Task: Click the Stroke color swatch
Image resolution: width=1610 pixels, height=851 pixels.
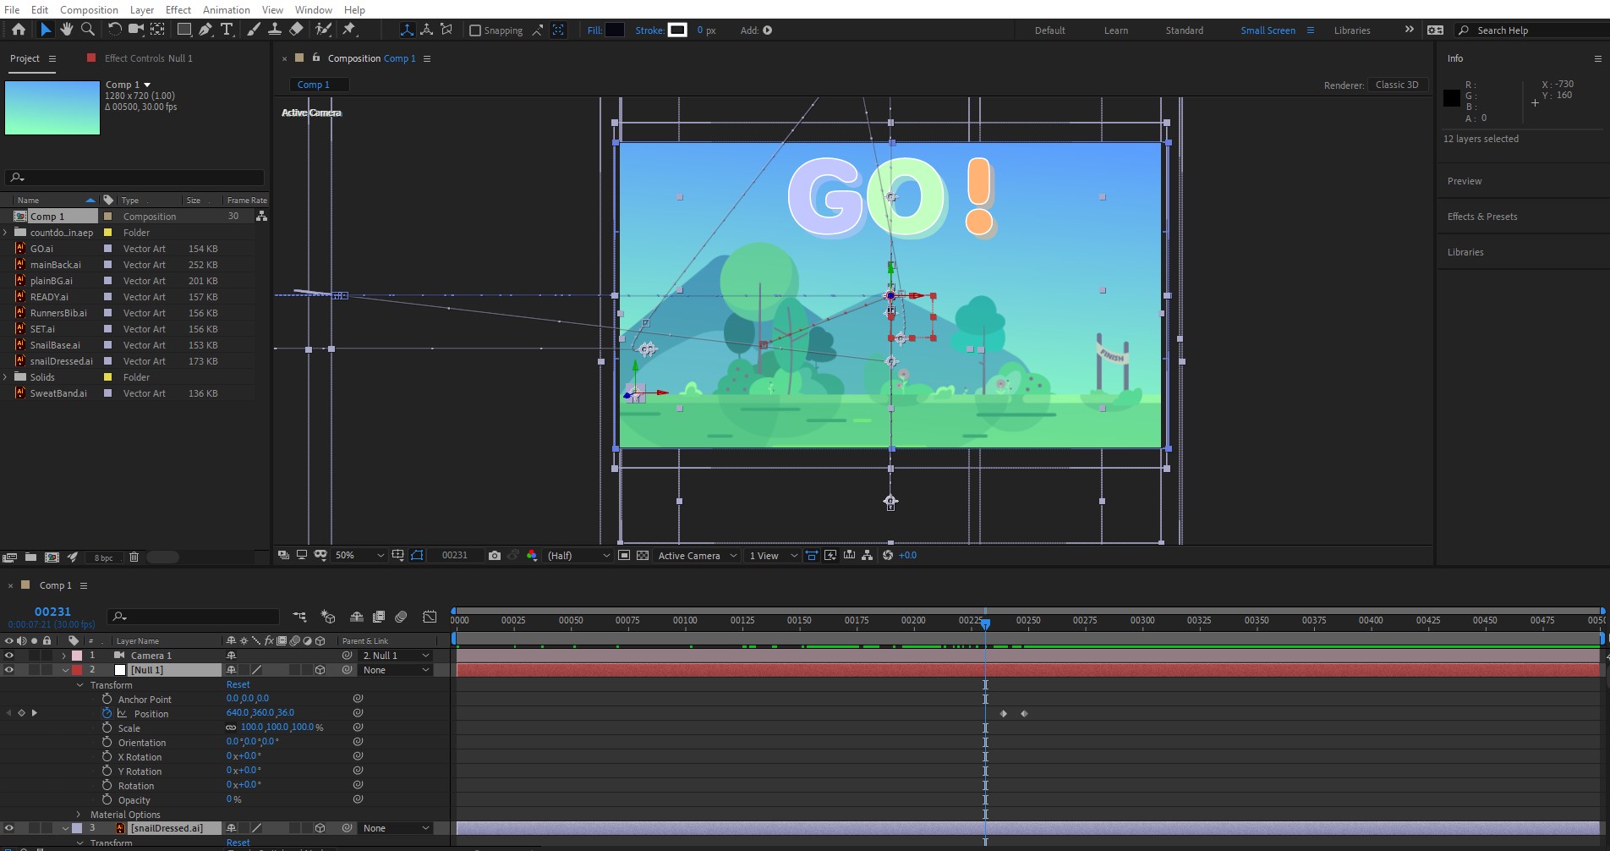Action: pyautogui.click(x=677, y=30)
